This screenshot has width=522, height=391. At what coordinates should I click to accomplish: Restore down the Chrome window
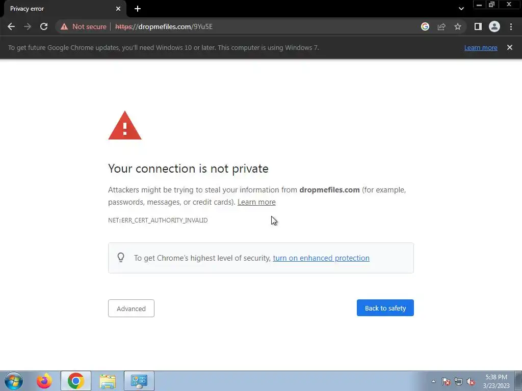pos(491,5)
